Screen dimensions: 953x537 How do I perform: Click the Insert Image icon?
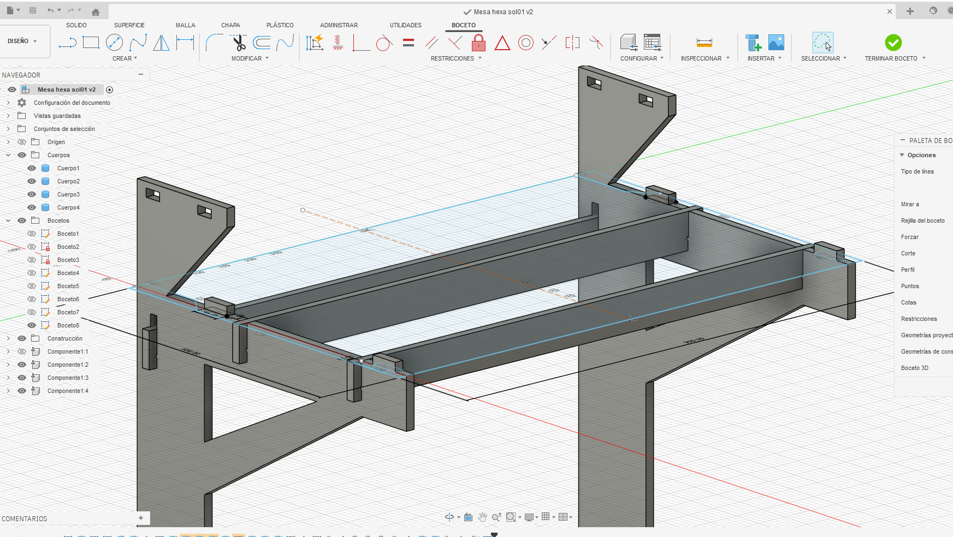click(x=776, y=43)
